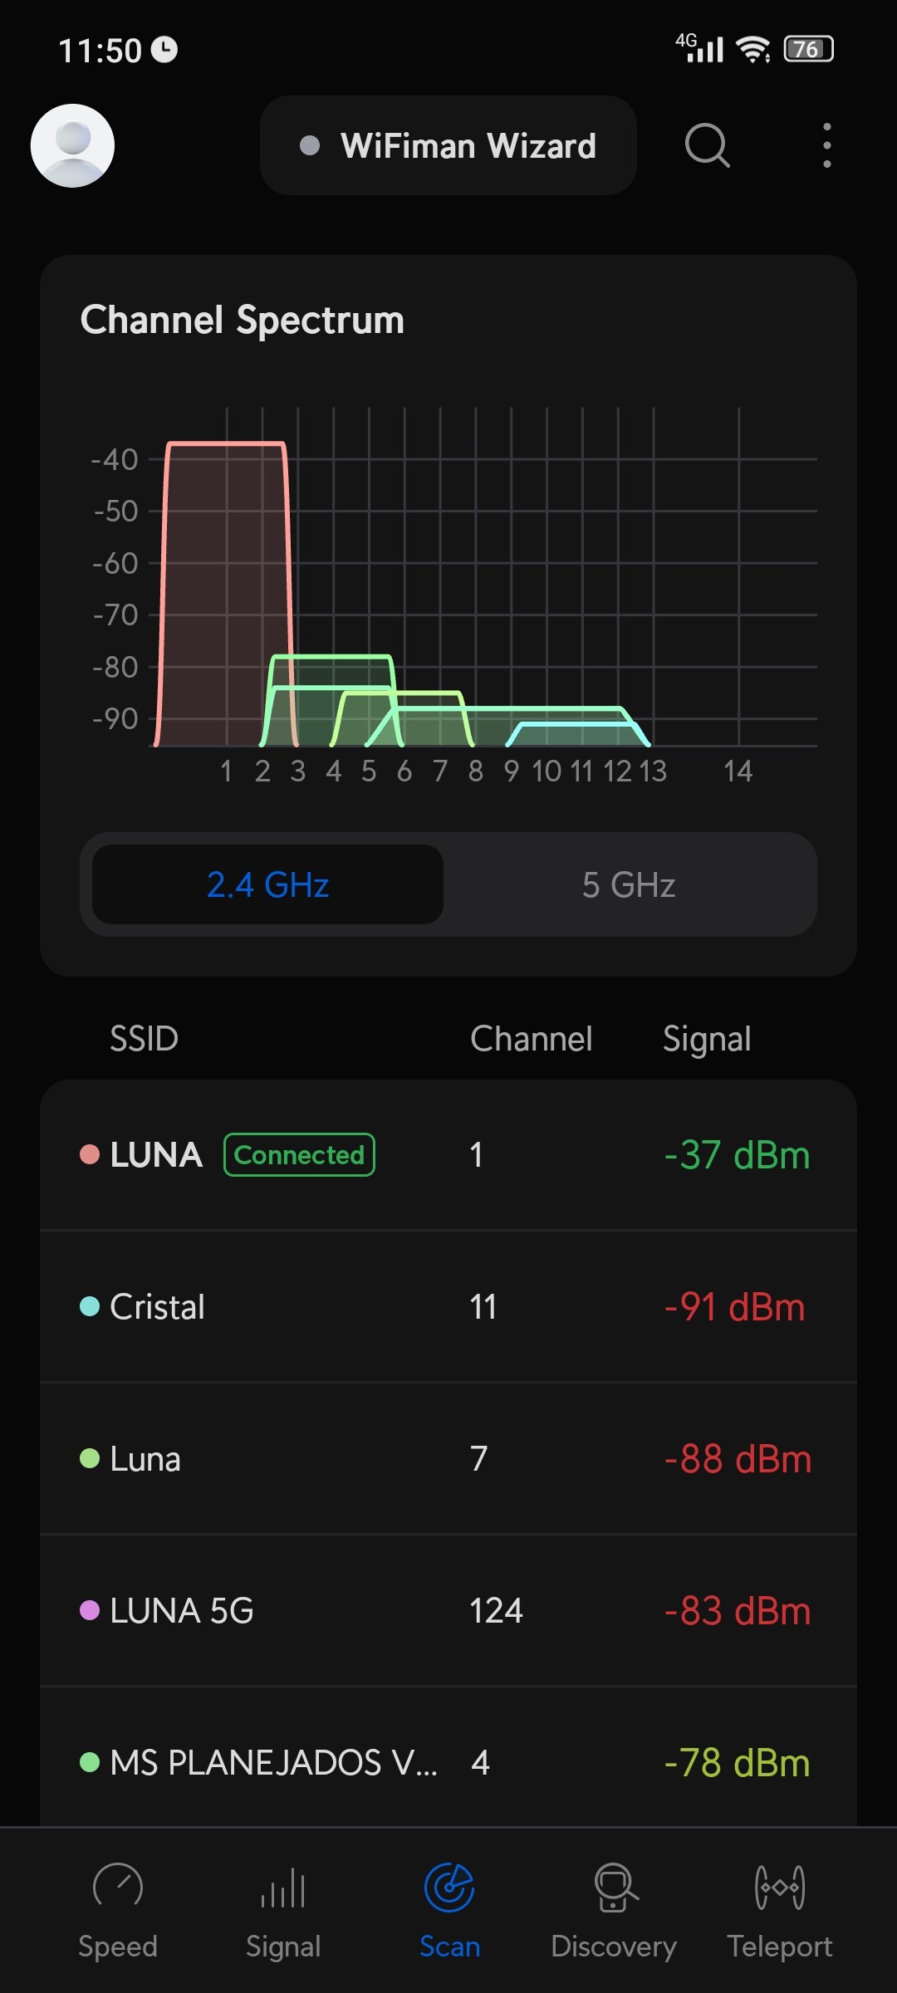897x1993 pixels.
Task: Open the WiFiman Wizard button
Action: click(448, 145)
